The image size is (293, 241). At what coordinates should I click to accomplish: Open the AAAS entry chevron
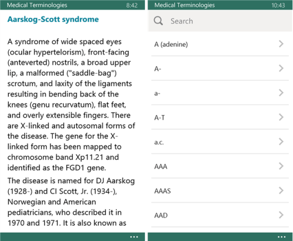281,190
